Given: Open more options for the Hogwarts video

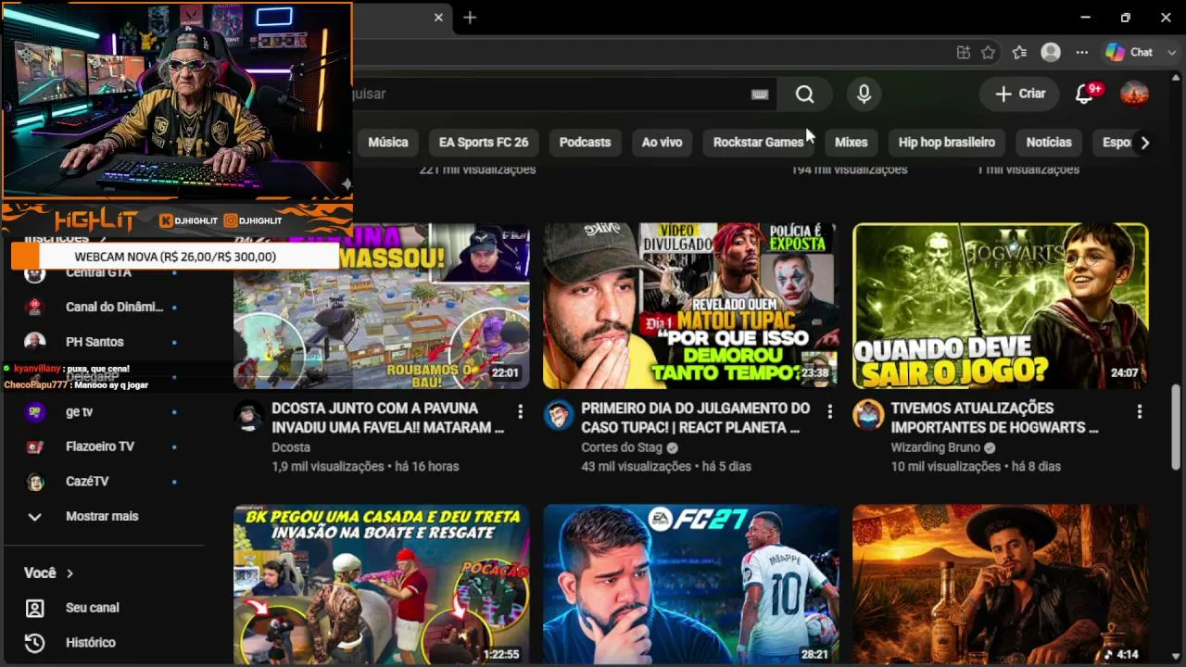Looking at the screenshot, I should click(1139, 411).
